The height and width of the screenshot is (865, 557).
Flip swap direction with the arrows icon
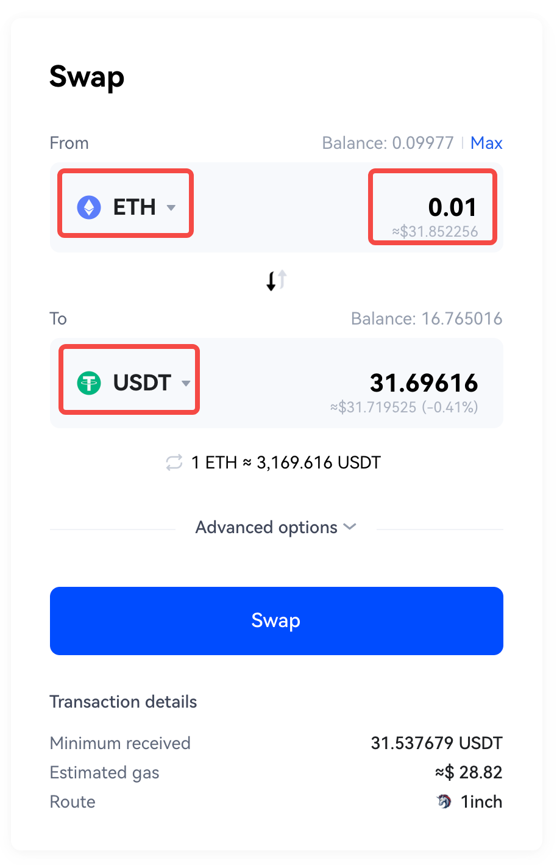(x=277, y=281)
